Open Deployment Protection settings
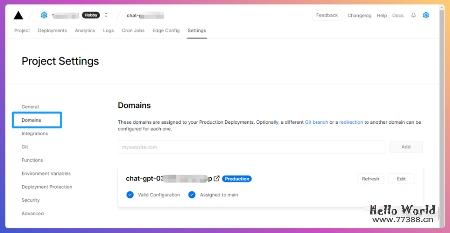The height and width of the screenshot is (233, 450). tap(47, 187)
